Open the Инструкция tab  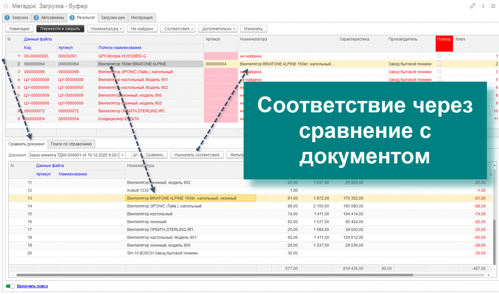tap(141, 18)
